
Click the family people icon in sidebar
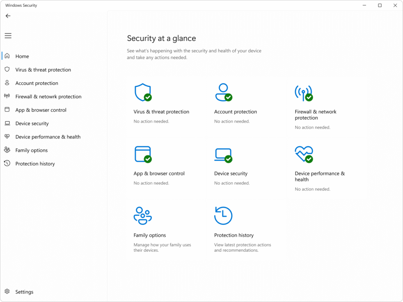point(7,150)
